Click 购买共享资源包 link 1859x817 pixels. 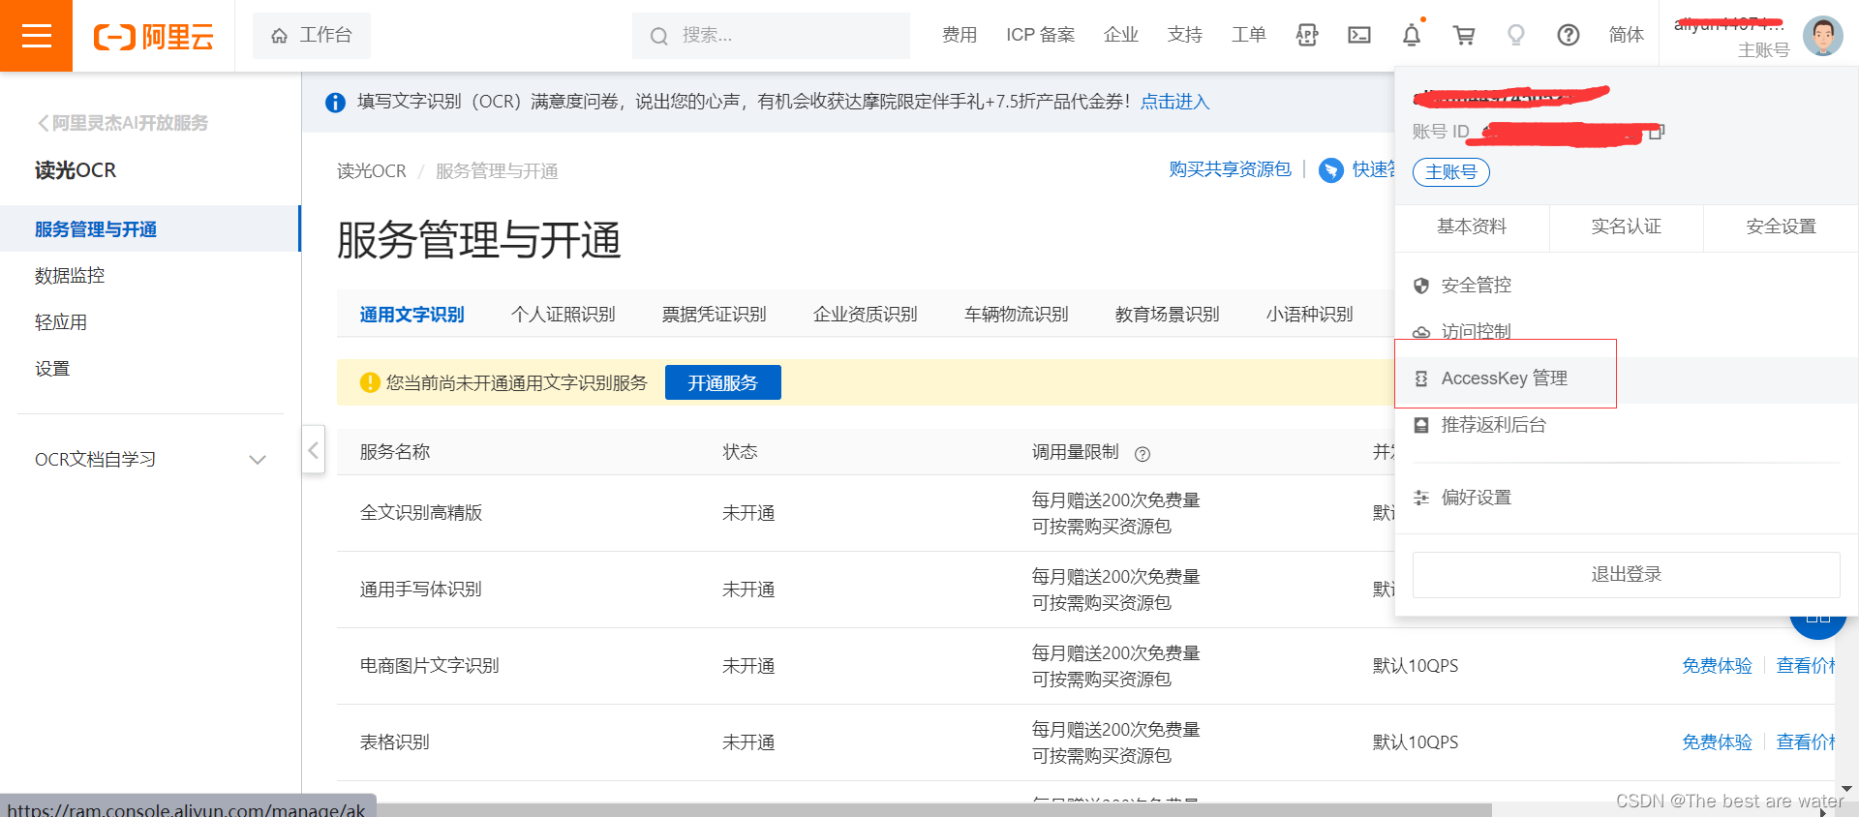pyautogui.click(x=1230, y=169)
